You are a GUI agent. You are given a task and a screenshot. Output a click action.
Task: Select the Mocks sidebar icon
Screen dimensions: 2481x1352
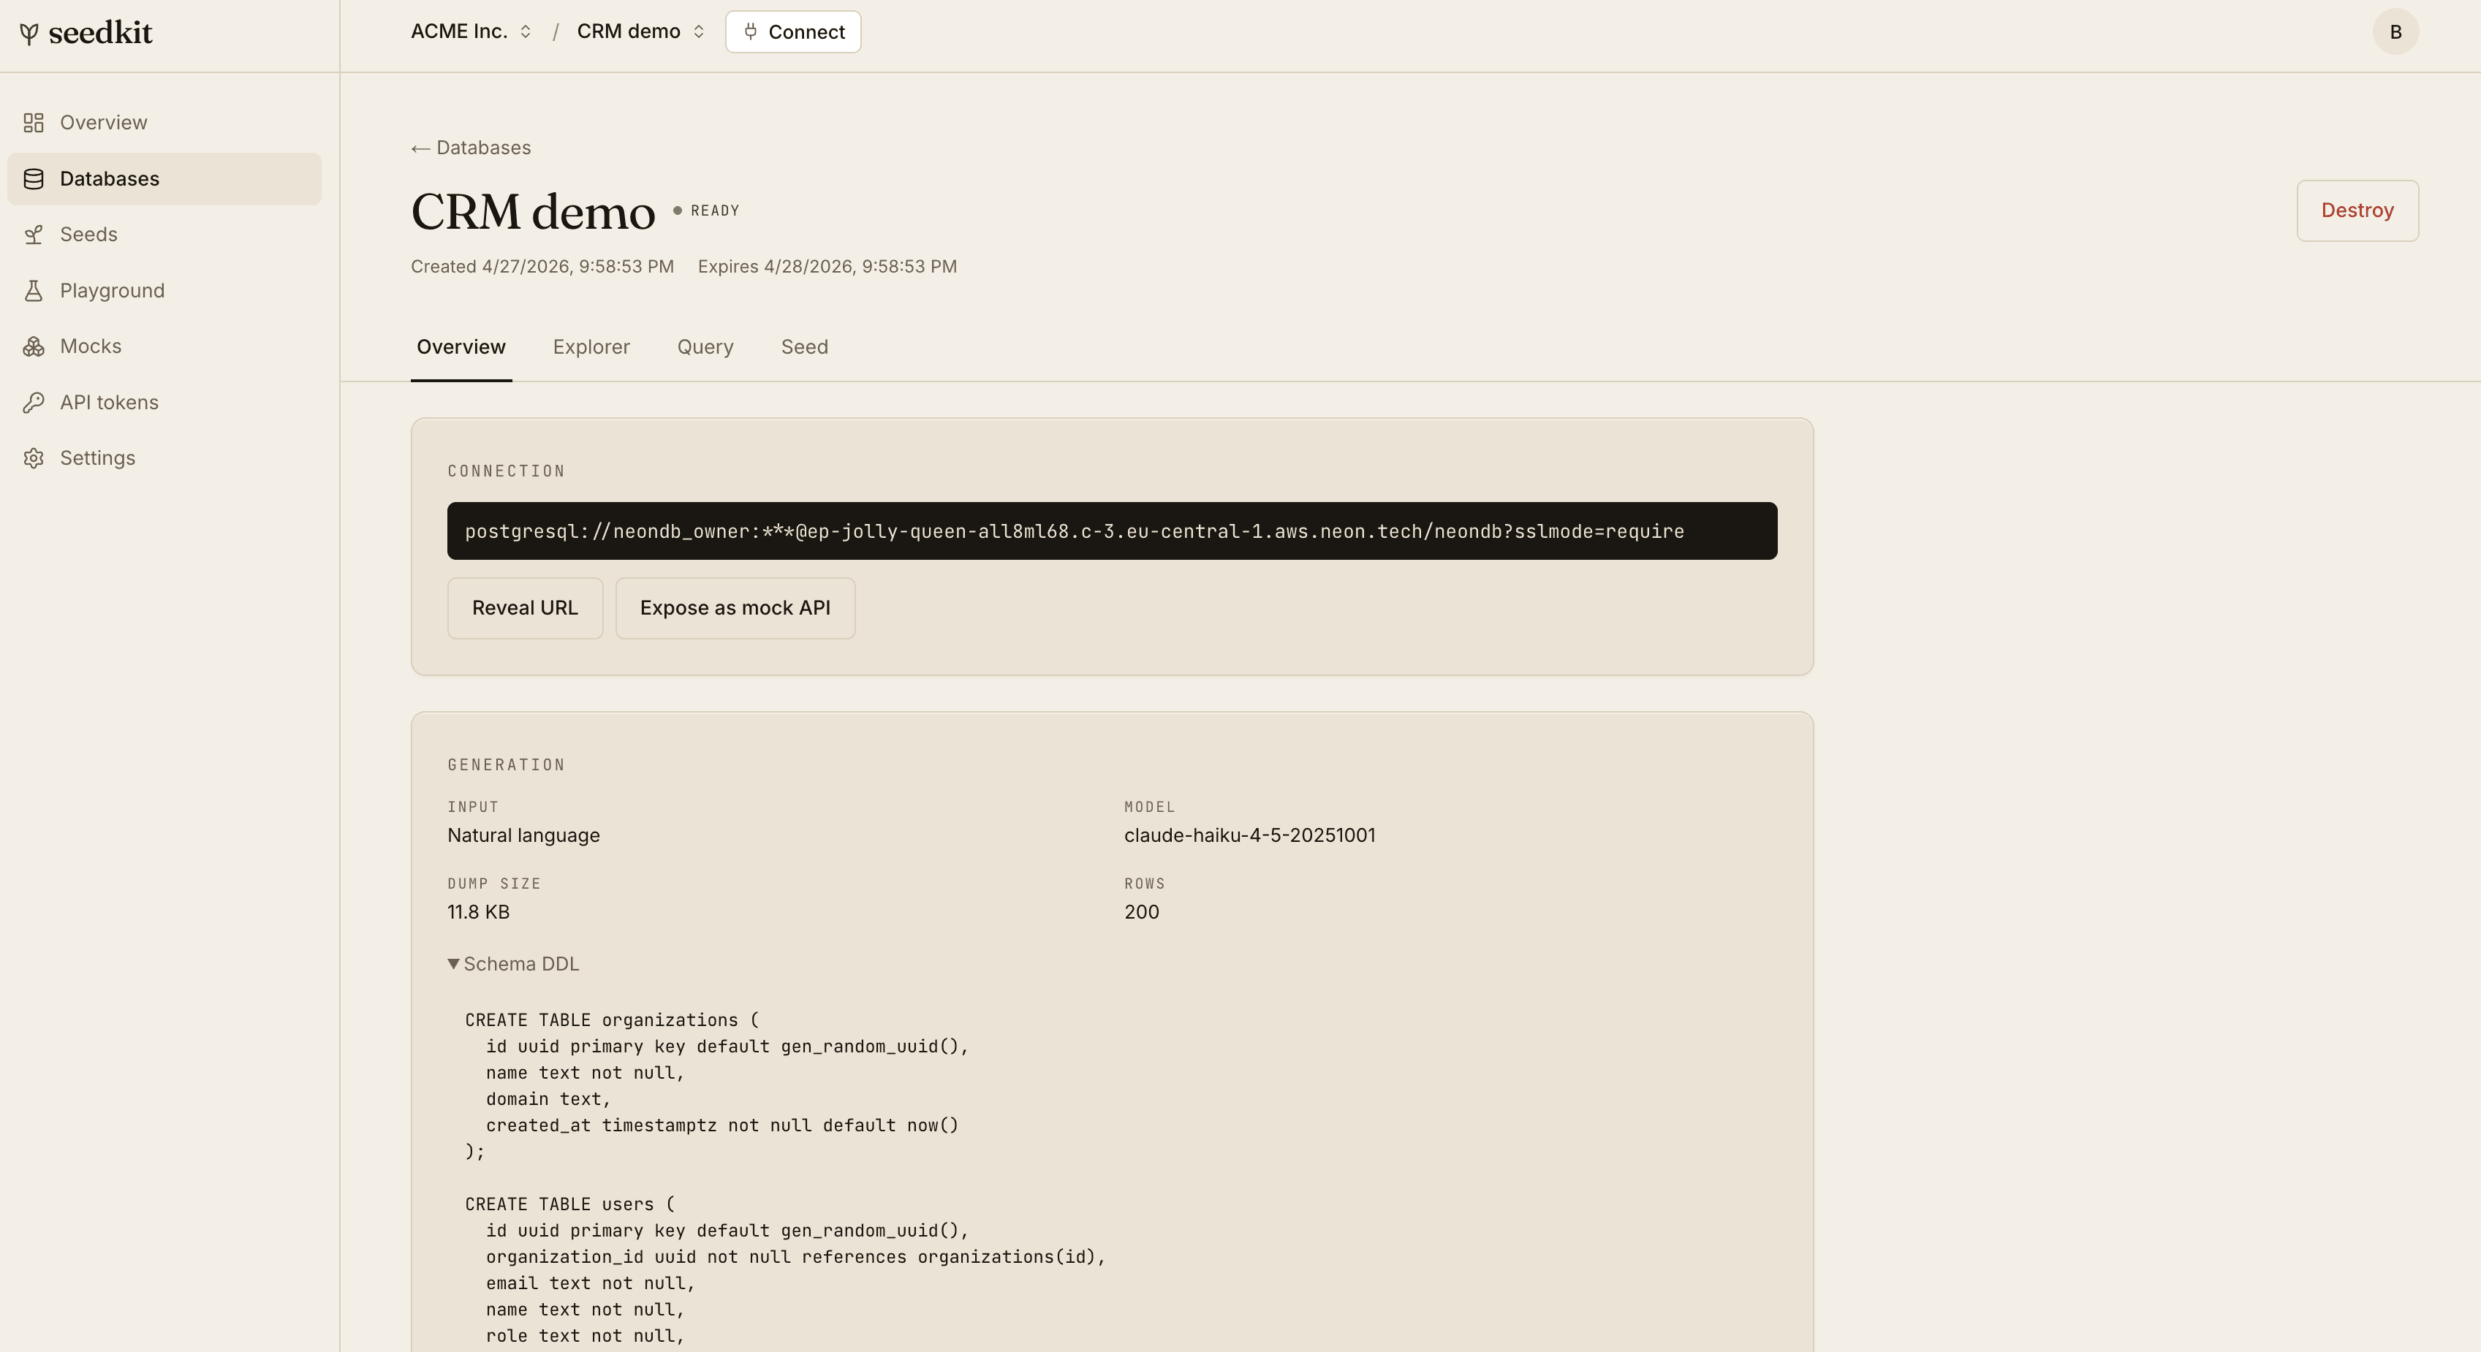pyautogui.click(x=34, y=346)
